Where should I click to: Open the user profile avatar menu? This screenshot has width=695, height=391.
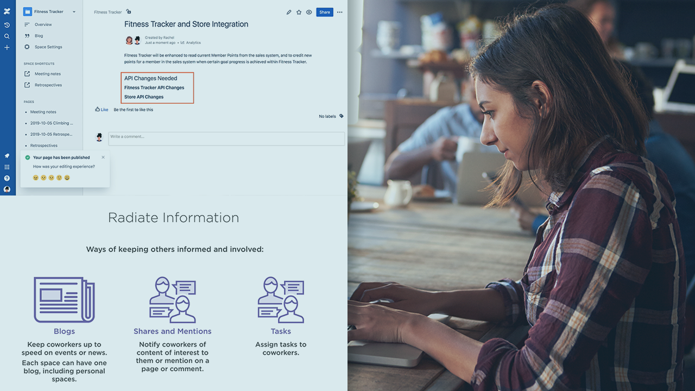coord(7,190)
